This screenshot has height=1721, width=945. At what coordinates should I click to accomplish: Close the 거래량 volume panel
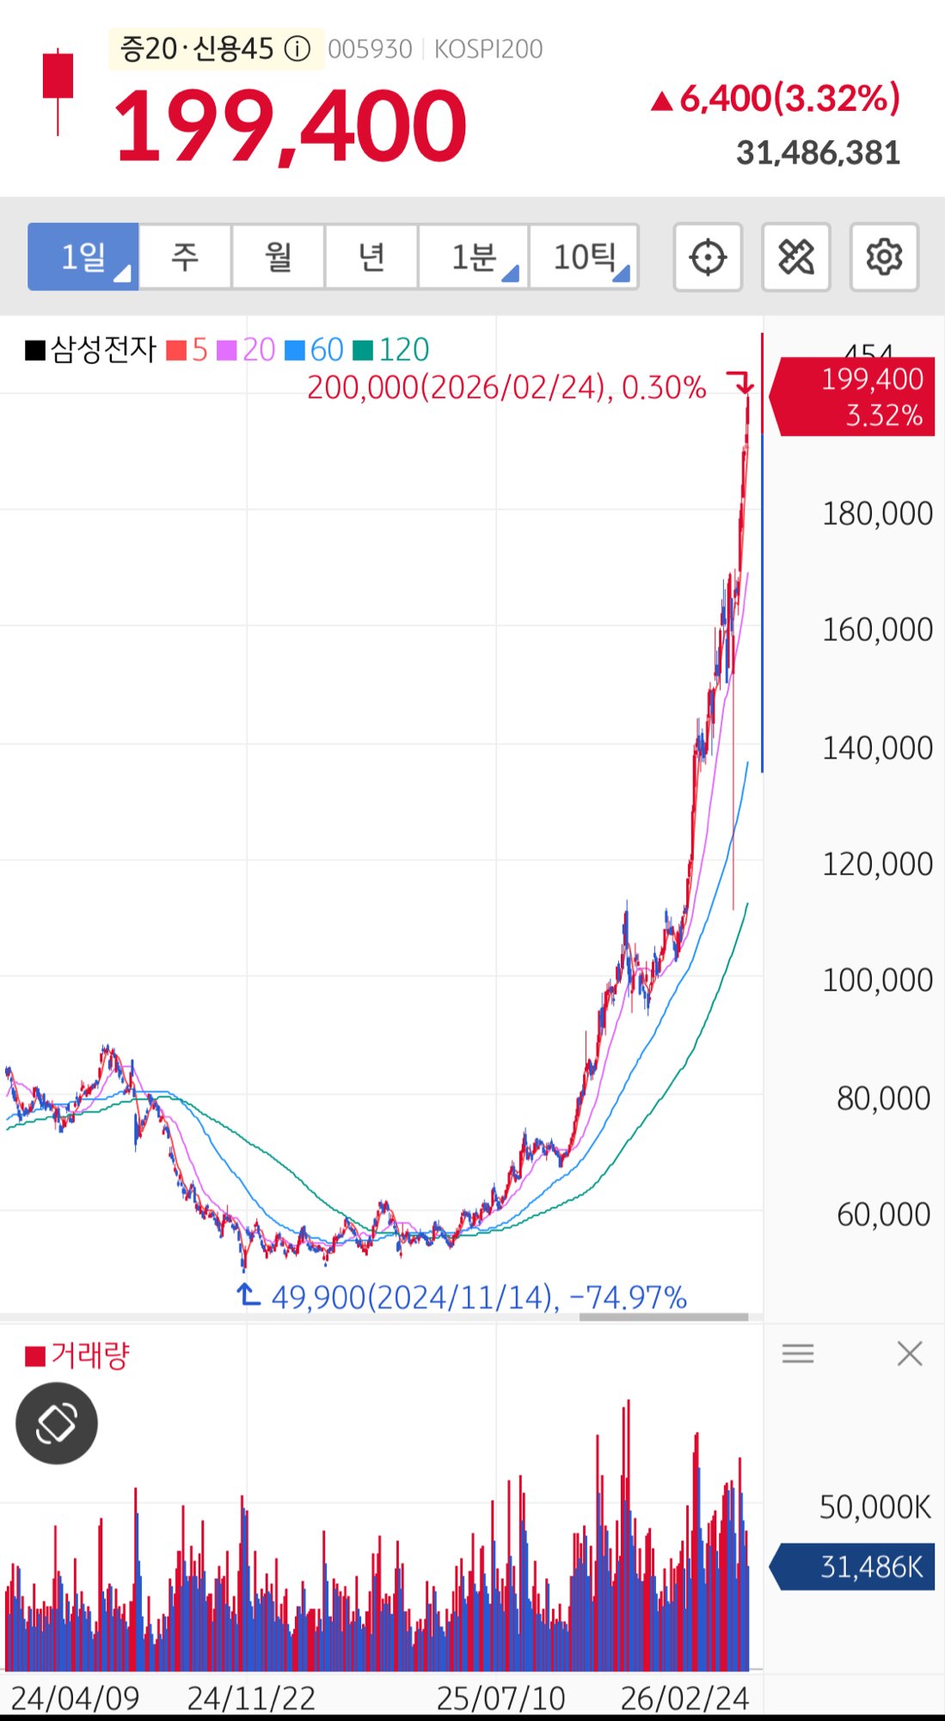909,1354
